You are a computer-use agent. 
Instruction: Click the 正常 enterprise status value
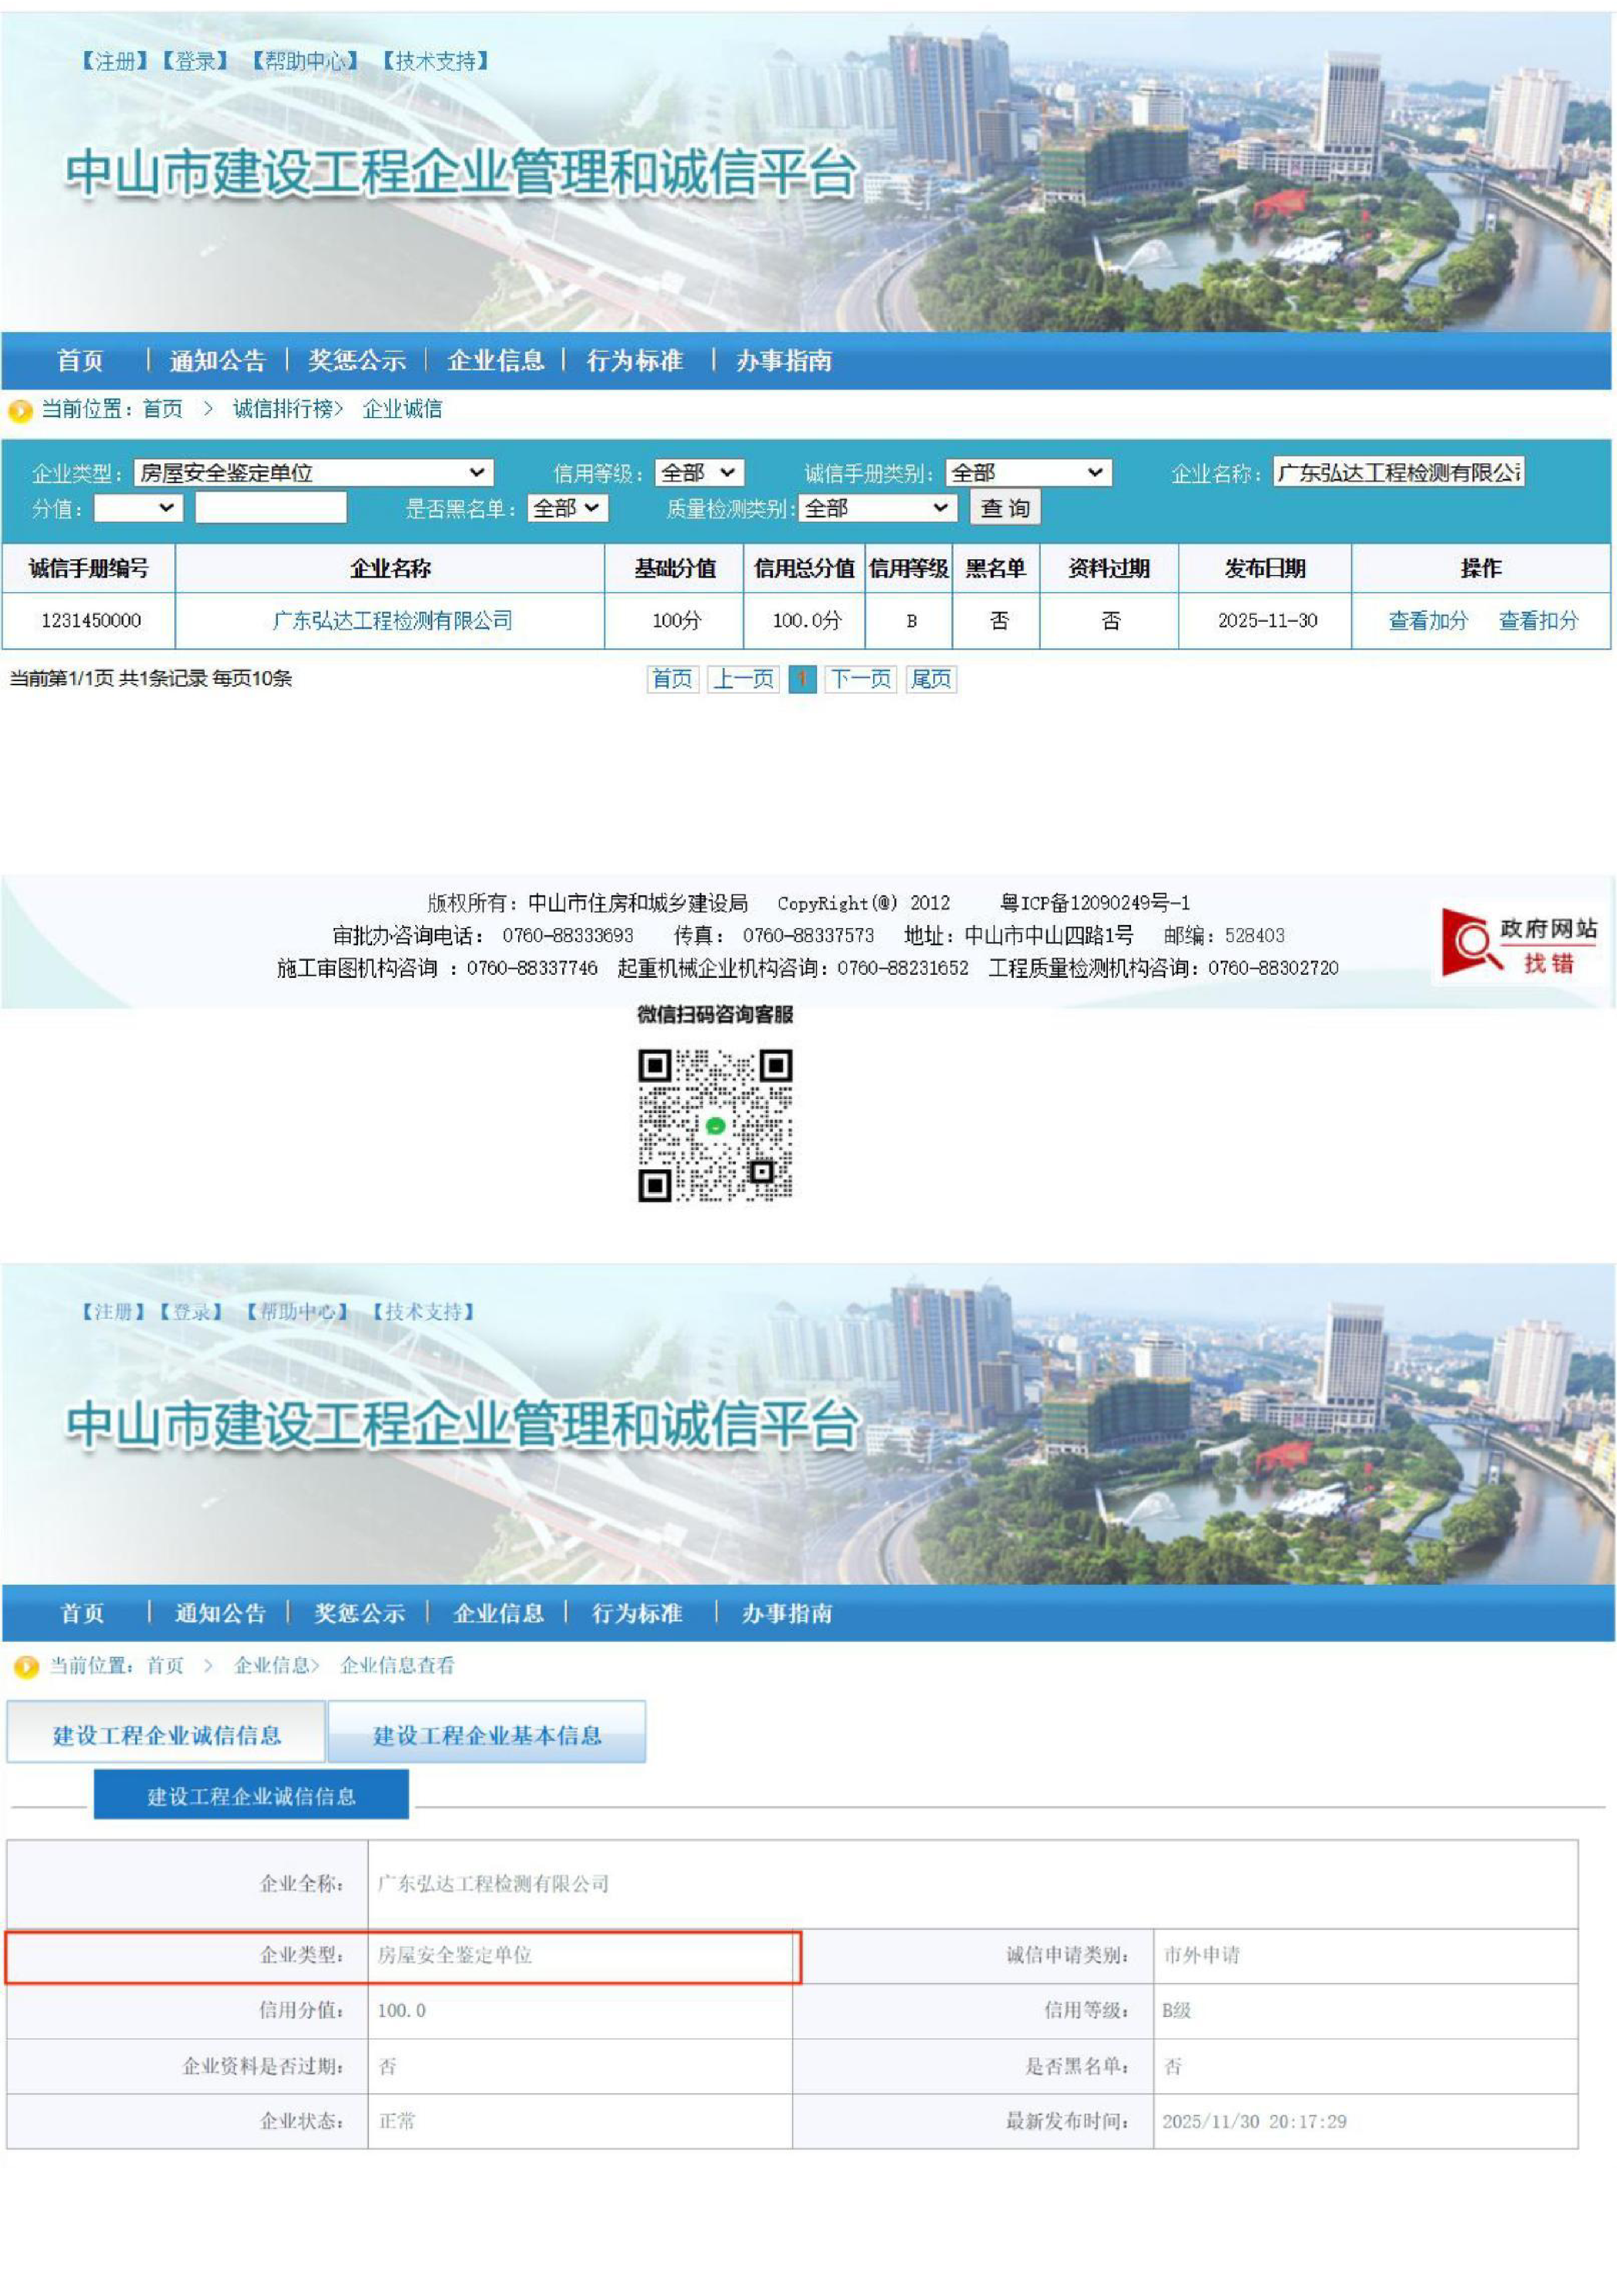click(x=397, y=2121)
